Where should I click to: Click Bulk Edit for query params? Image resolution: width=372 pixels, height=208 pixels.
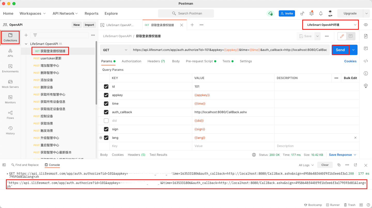tap(350, 78)
